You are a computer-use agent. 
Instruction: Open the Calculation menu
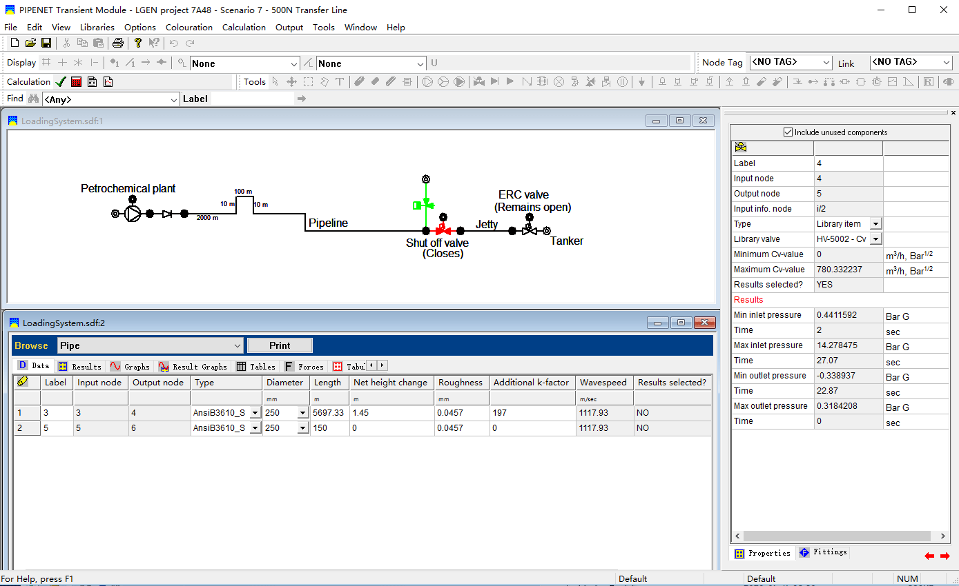pos(244,28)
